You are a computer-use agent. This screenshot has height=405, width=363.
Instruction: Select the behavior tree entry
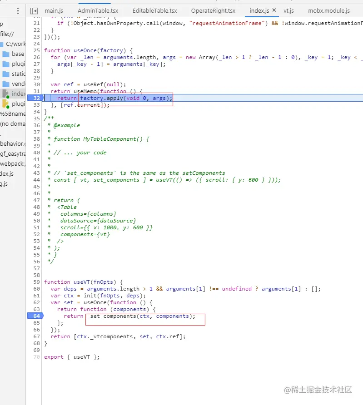[x=13, y=144]
